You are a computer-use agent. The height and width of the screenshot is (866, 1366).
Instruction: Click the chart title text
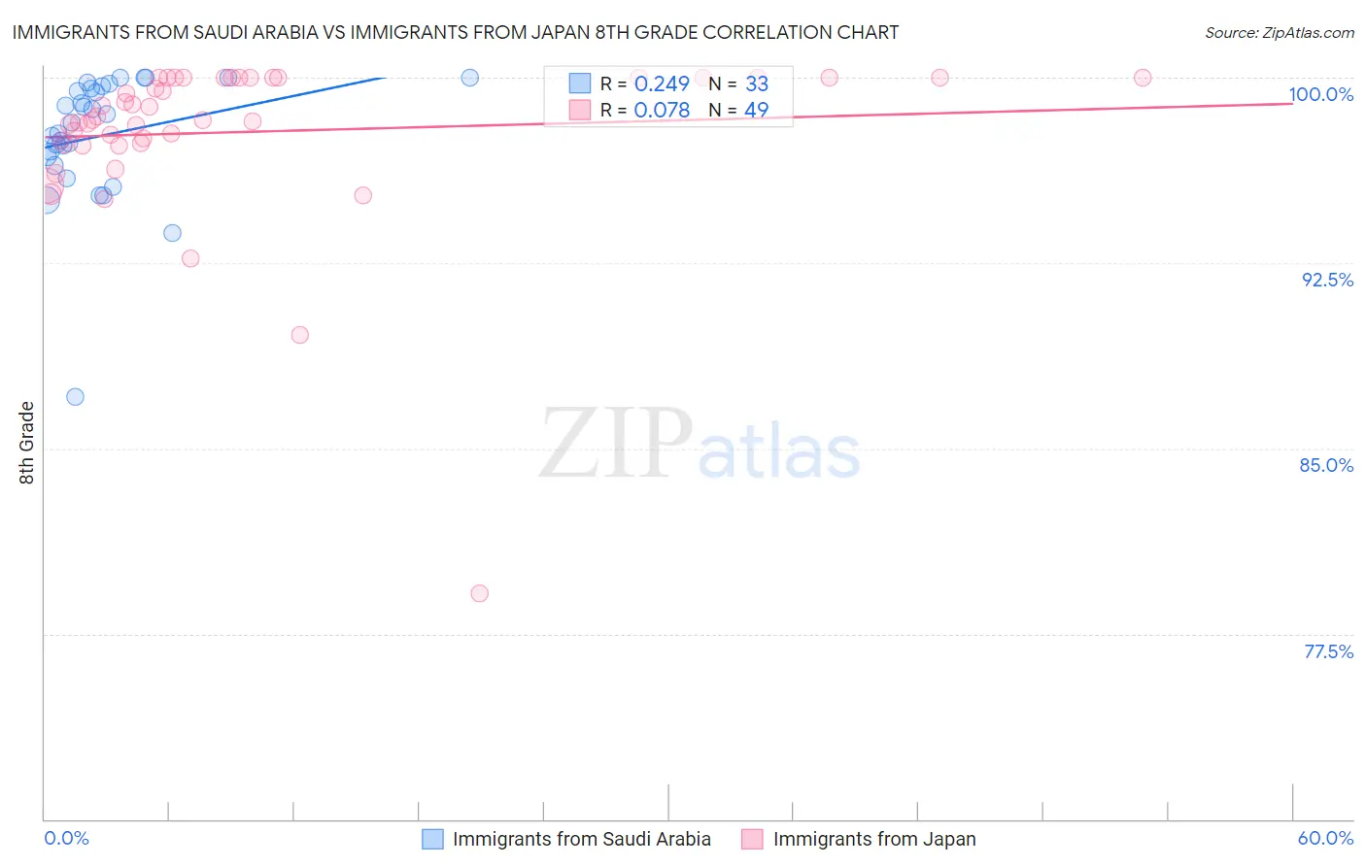tap(455, 32)
